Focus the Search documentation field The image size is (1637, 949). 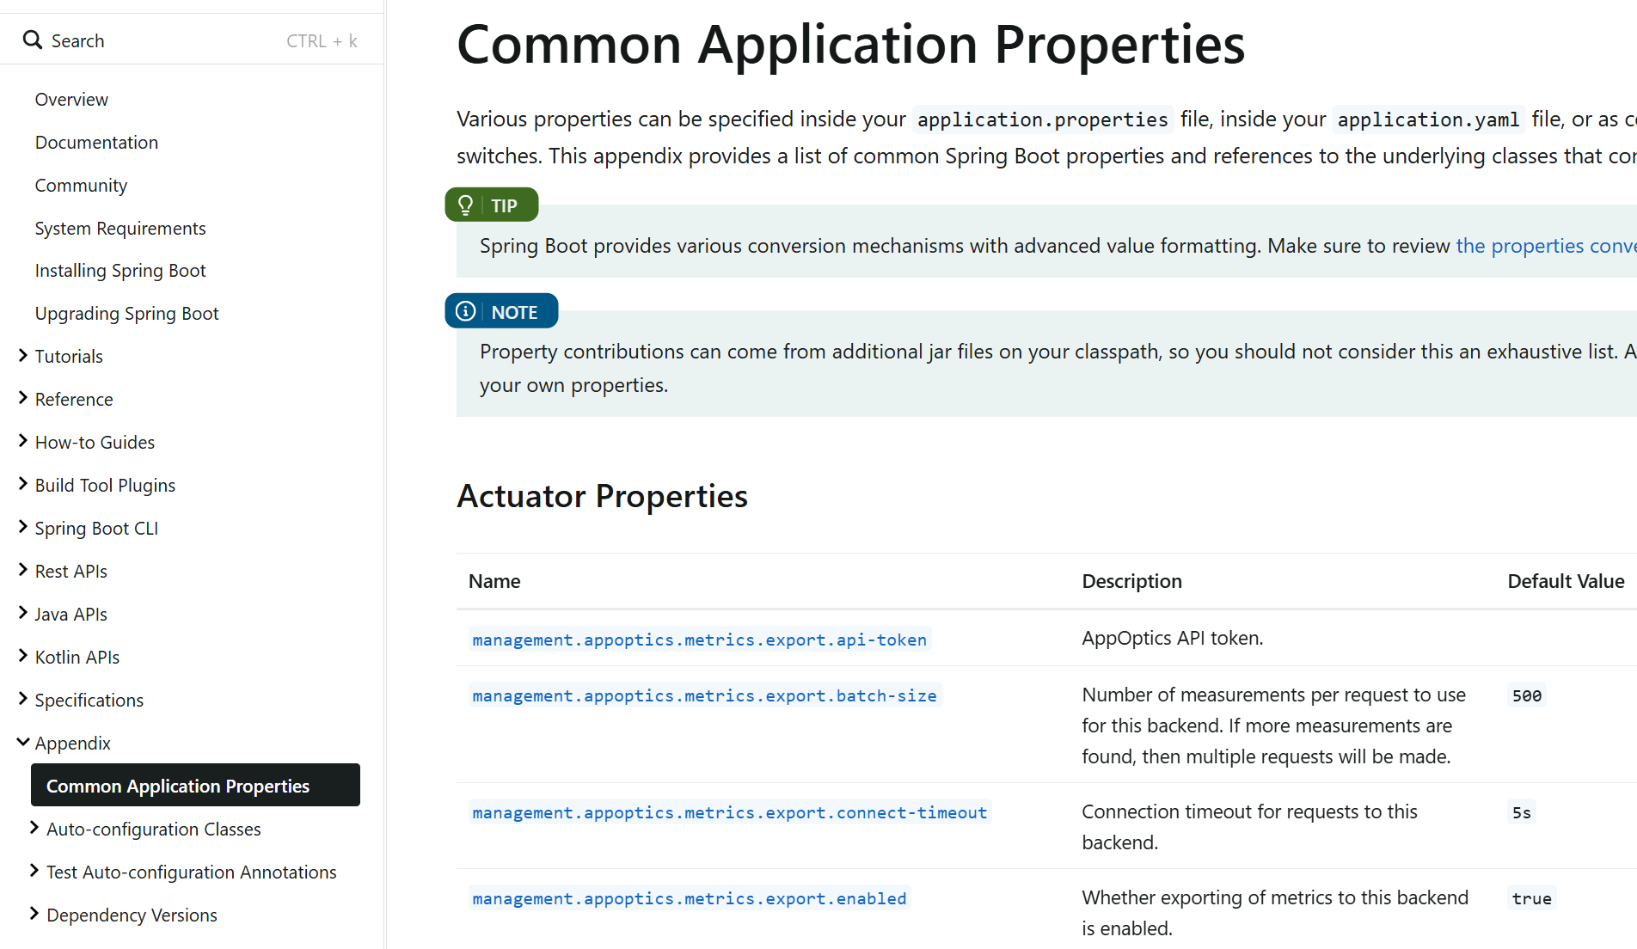(191, 40)
